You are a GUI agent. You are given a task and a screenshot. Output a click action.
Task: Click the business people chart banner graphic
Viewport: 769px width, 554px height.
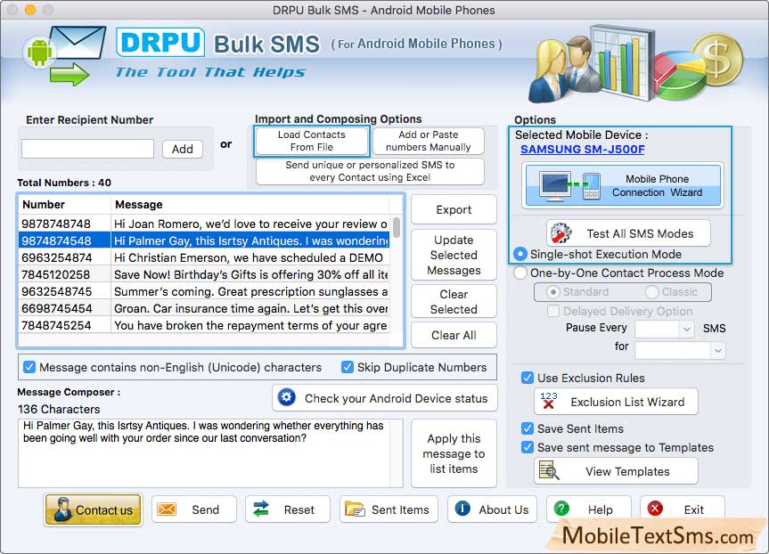click(x=635, y=64)
